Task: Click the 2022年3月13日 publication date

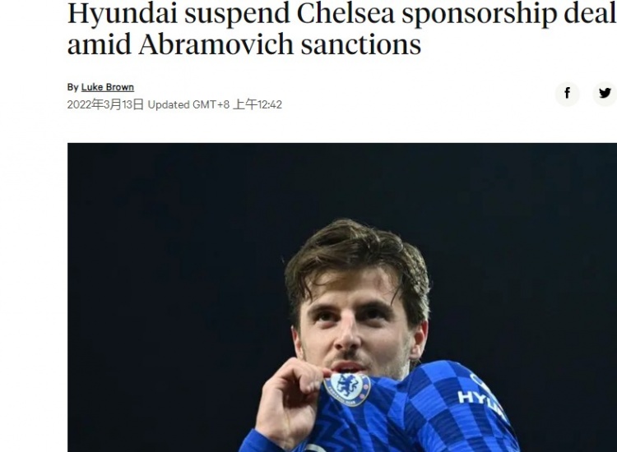Action: (x=105, y=104)
